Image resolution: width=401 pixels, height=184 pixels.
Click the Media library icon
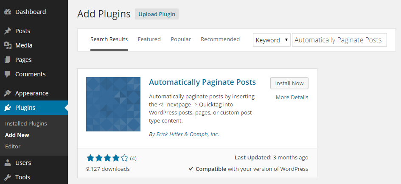tap(8, 45)
